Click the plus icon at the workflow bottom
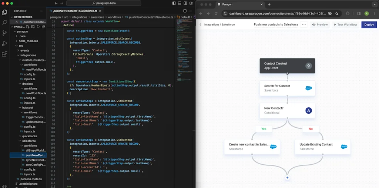 287,178
